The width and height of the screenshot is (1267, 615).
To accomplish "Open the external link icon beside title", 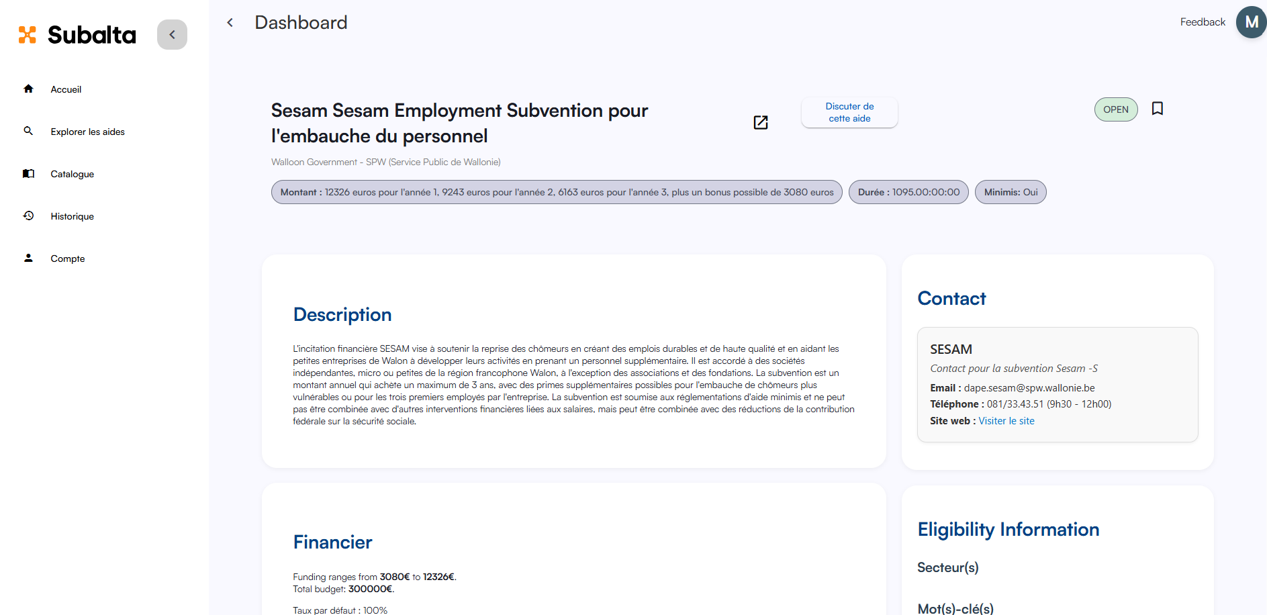I will click(761, 122).
